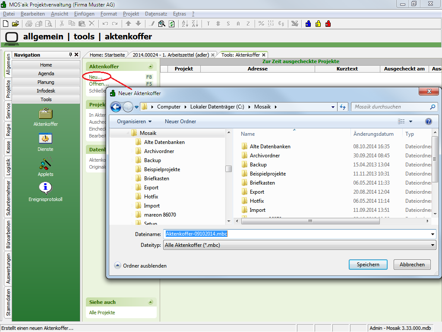The image size is (442, 332).
Task: Click the Move down arrow icon
Action: point(138,24)
